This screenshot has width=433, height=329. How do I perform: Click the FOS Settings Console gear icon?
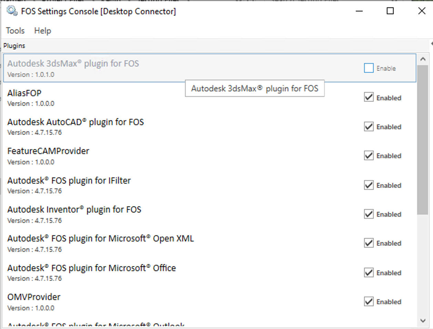pyautogui.click(x=12, y=11)
